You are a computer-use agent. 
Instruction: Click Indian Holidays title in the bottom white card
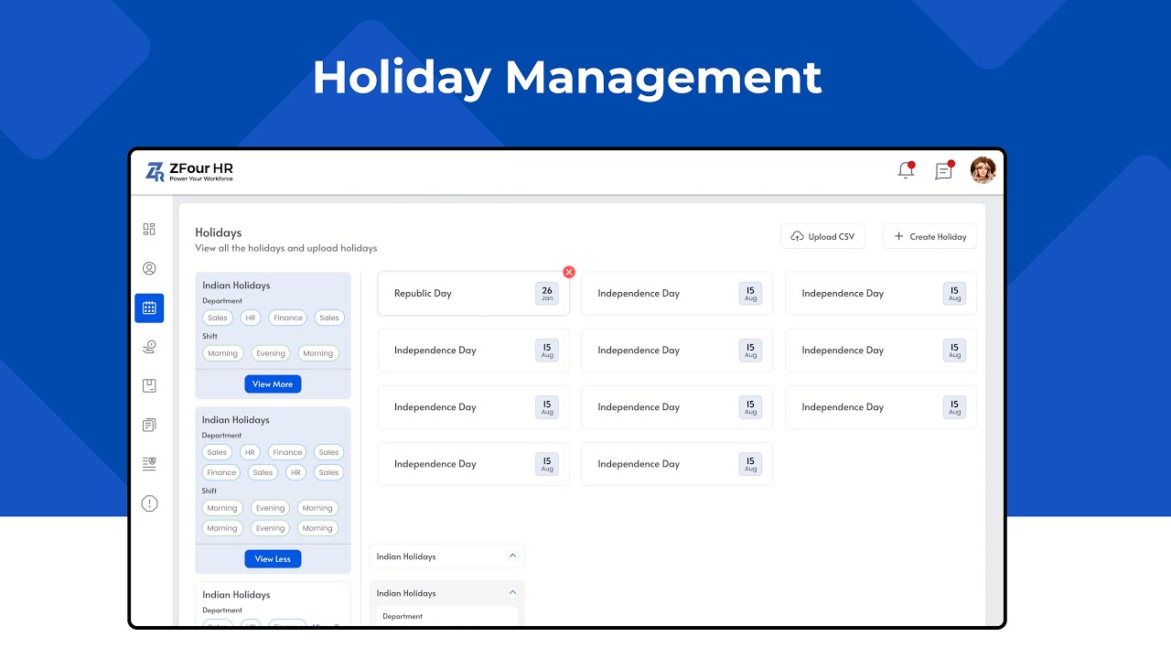point(236,595)
